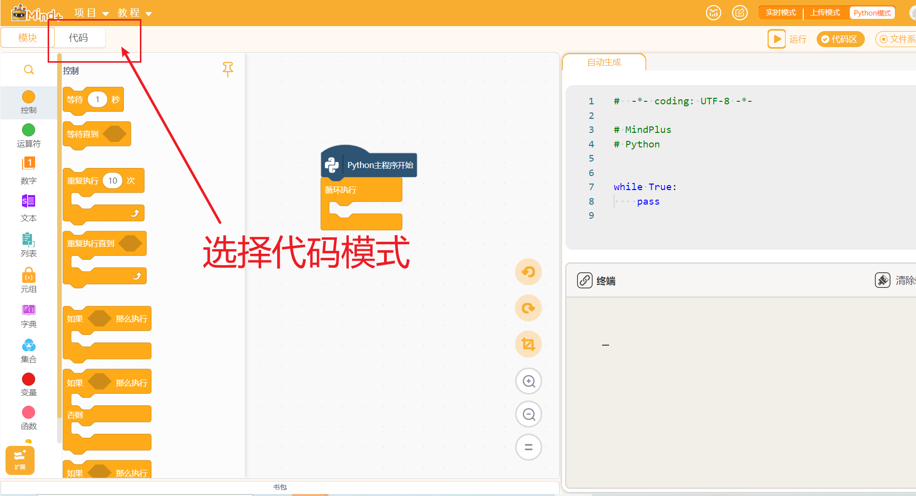Click the redo button on canvas
The height and width of the screenshot is (496, 916).
click(x=528, y=308)
